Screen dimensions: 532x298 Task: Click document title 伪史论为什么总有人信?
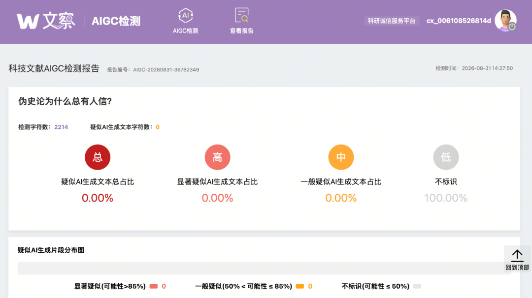(65, 101)
